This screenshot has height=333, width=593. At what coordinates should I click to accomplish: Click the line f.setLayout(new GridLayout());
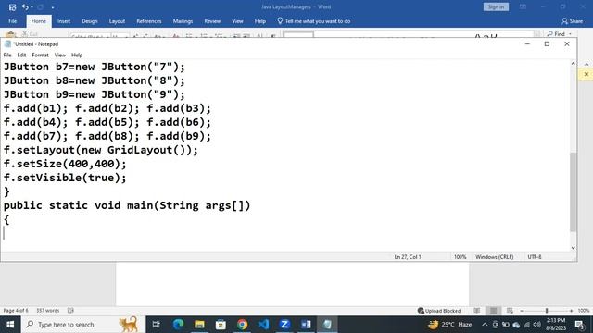pos(101,150)
